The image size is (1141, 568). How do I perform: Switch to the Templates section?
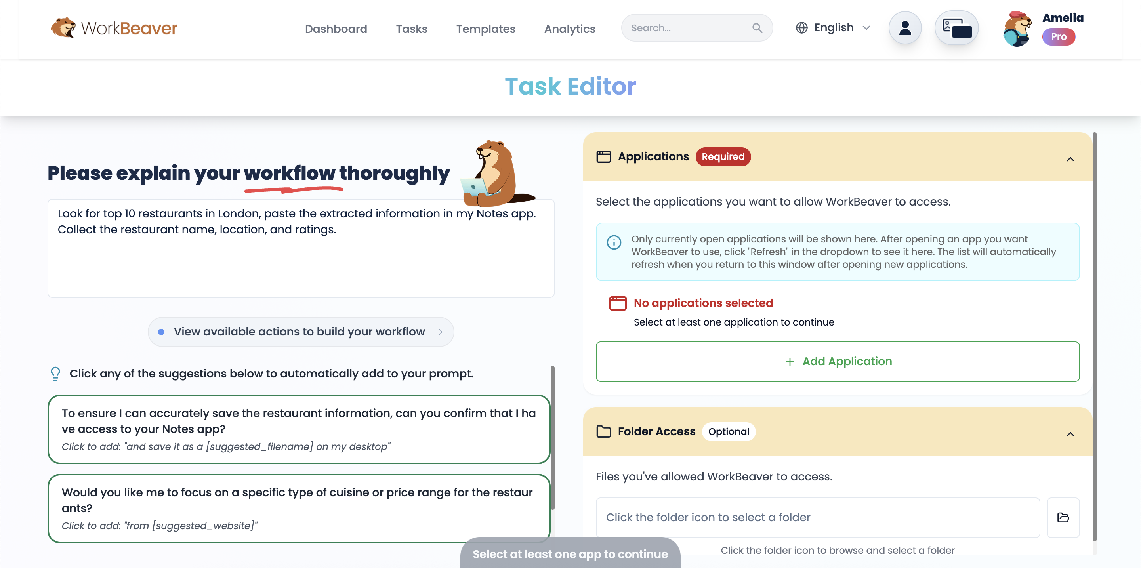tap(485, 29)
